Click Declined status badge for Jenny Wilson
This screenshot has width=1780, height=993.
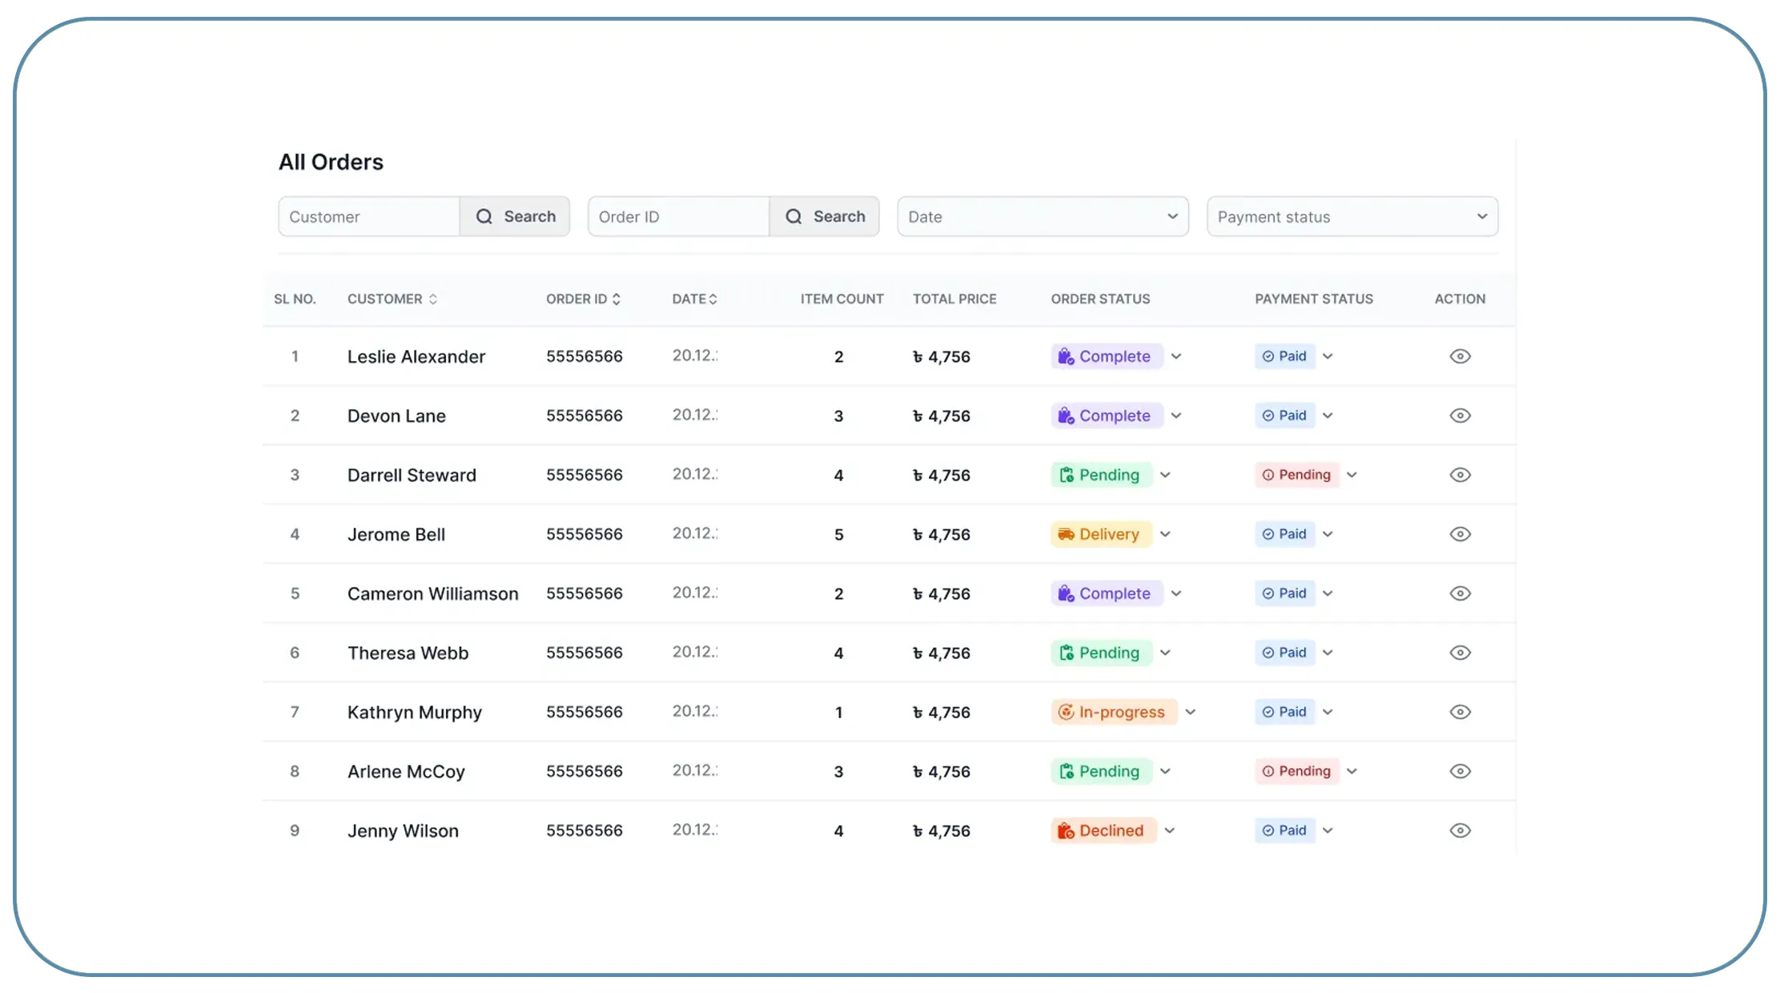(x=1103, y=830)
